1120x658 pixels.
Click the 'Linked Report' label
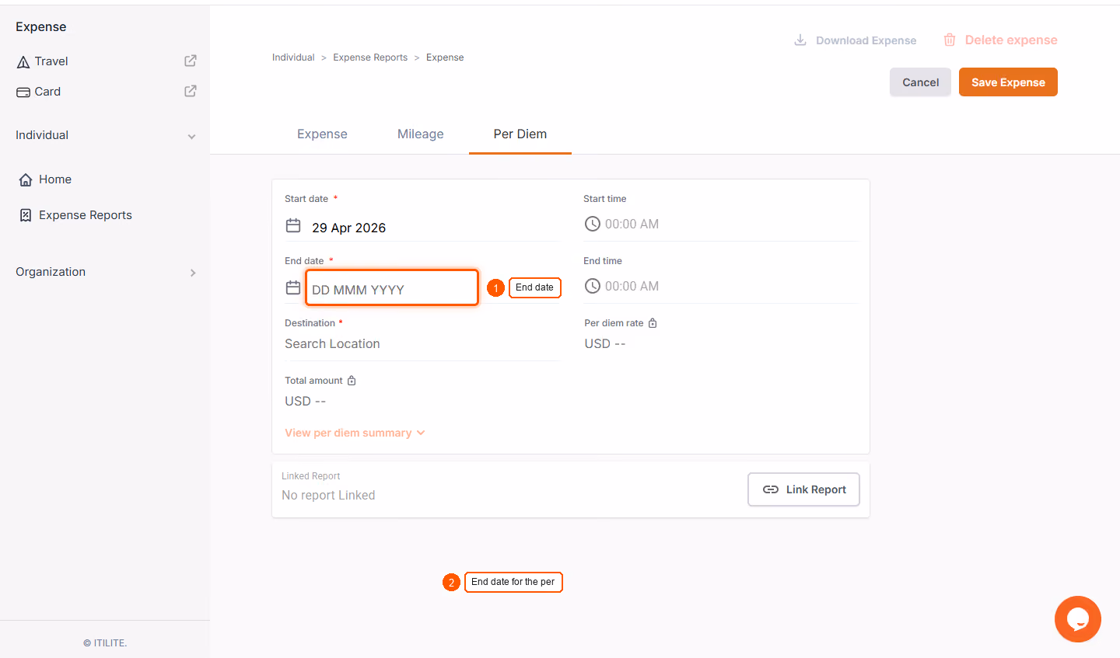click(x=311, y=476)
